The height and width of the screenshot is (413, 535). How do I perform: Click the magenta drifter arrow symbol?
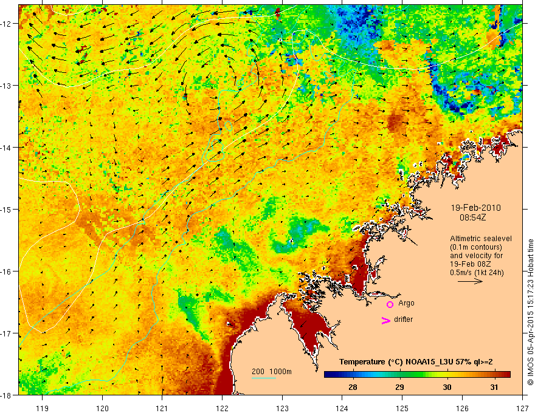pos(386,320)
